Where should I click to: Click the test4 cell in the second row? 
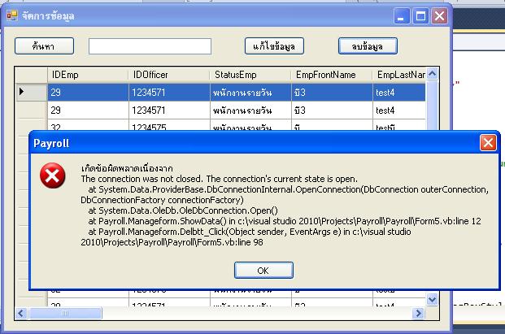click(399, 111)
